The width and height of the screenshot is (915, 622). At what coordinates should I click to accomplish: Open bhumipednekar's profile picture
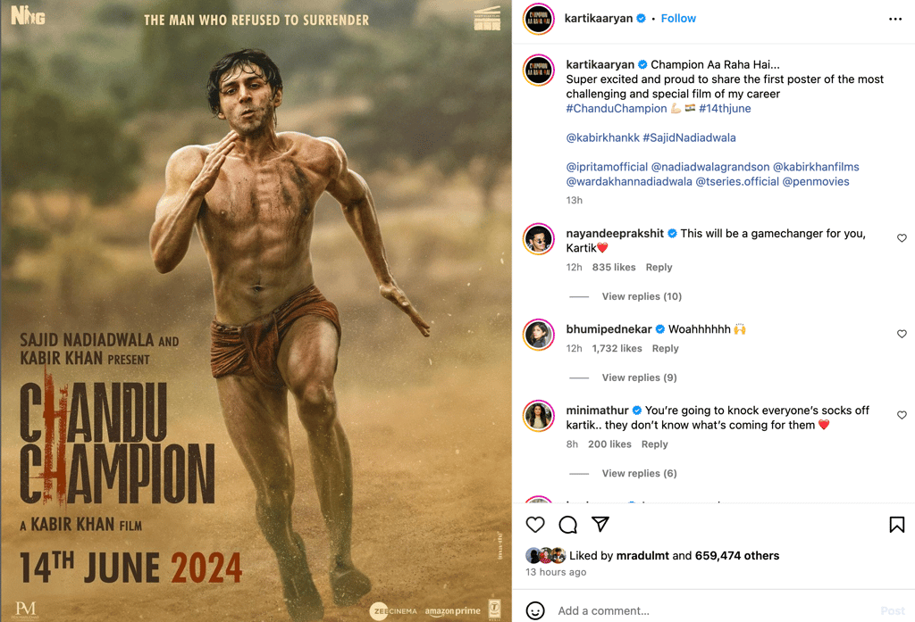(x=538, y=335)
